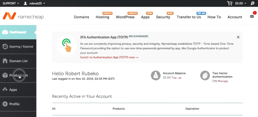Image resolution: width=258 pixels, height=117 pixels.
Task: Open the Transfer to Us menu
Action: click(x=189, y=17)
